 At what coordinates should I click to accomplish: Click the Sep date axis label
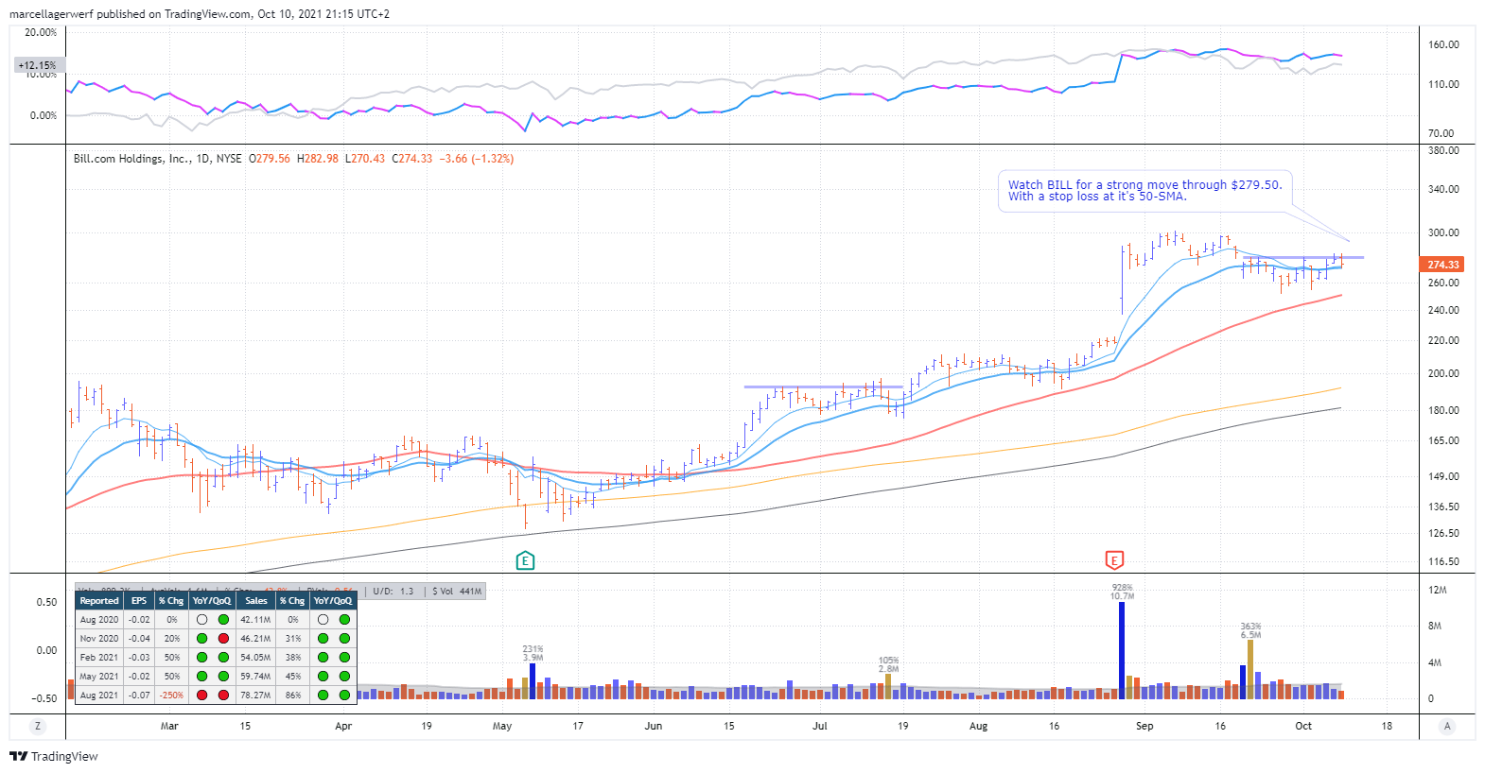[1144, 726]
